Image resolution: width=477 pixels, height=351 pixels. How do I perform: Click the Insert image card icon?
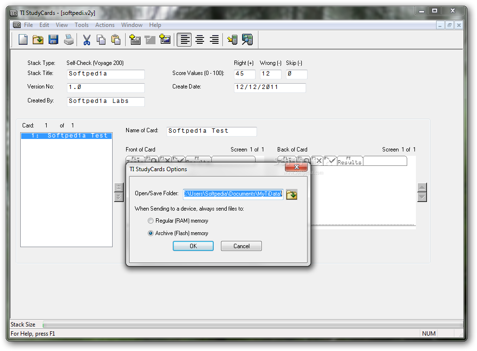[165, 39]
